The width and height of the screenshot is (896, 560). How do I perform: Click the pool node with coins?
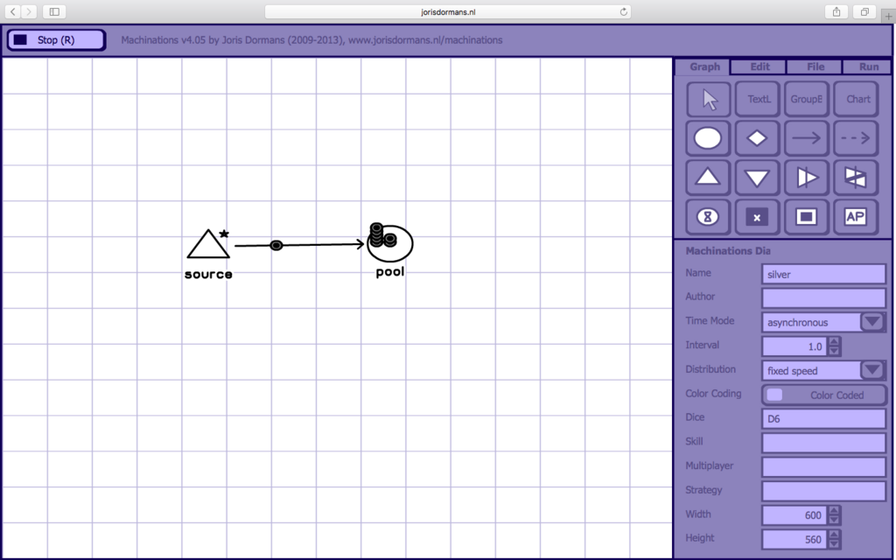[390, 242]
